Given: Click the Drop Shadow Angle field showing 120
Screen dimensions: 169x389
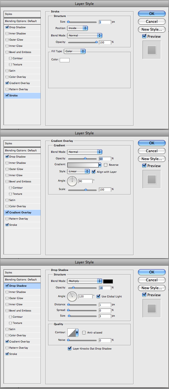Looking at the screenshot, I should pyautogui.click(x=85, y=297).
